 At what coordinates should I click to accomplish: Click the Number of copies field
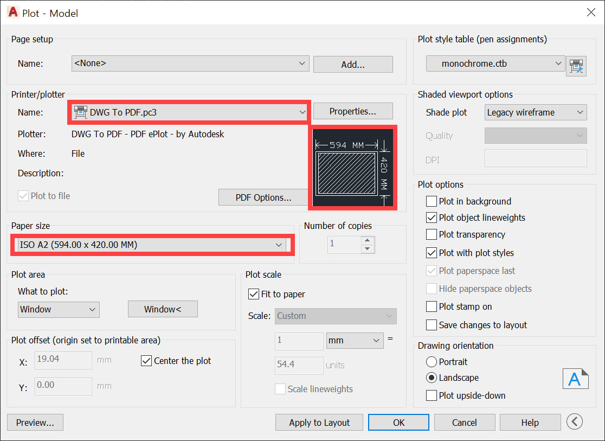point(344,245)
